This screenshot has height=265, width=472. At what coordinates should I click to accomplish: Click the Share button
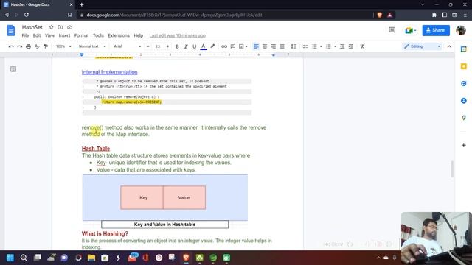pyautogui.click(x=436, y=30)
